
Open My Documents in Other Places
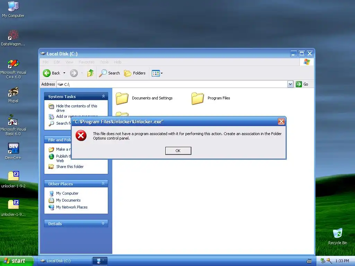68,200
